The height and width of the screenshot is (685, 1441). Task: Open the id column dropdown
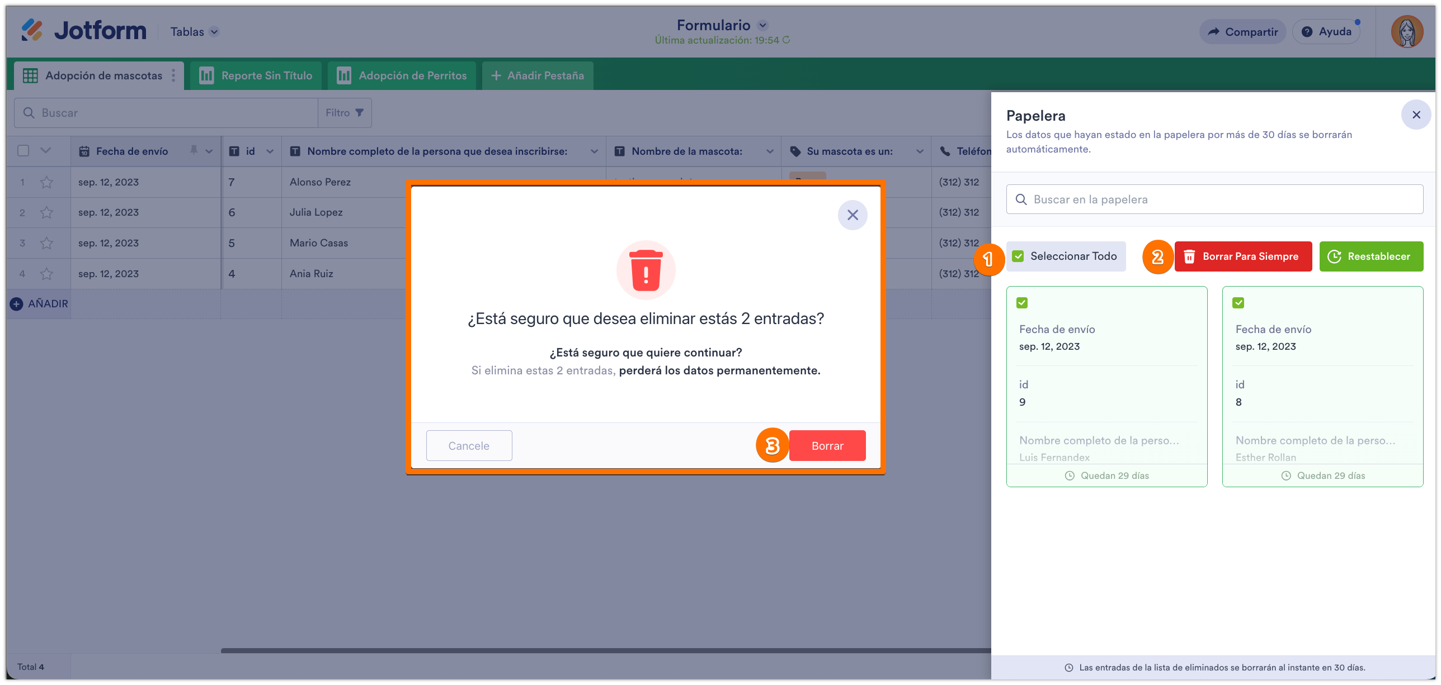(269, 151)
